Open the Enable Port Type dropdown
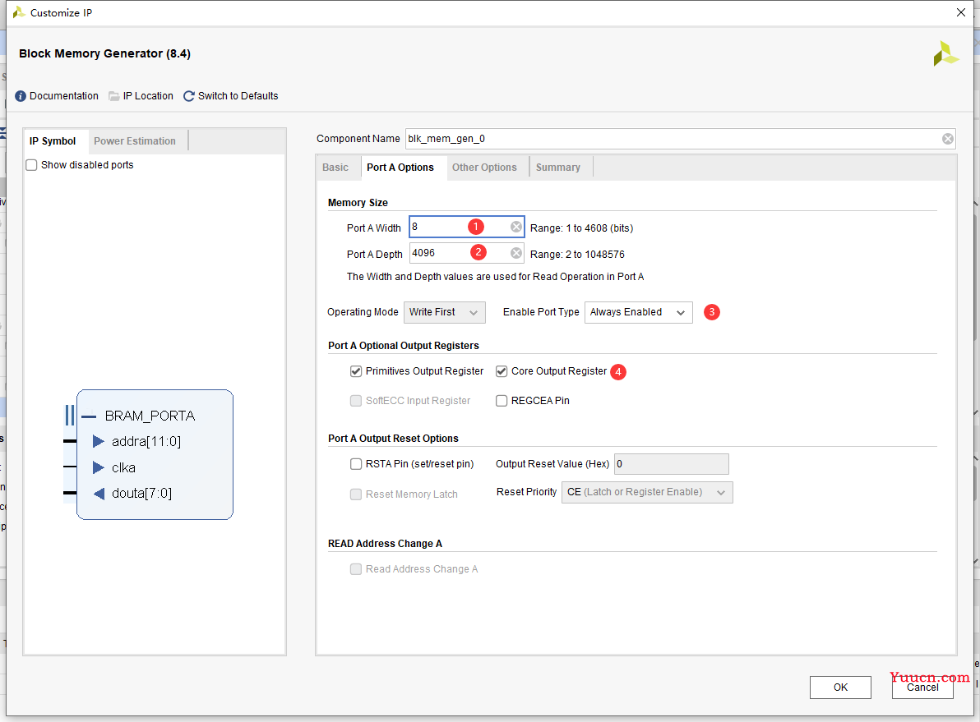 point(638,312)
